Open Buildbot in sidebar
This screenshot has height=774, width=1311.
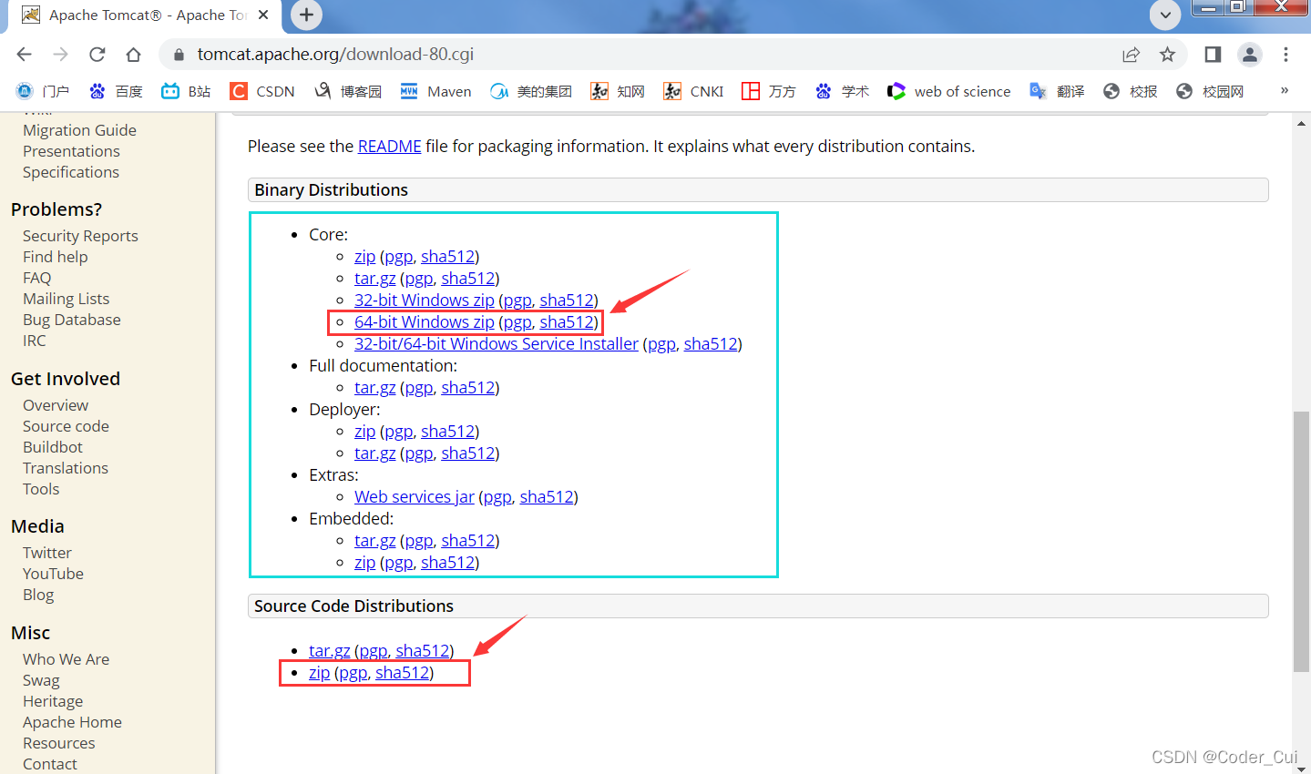pyautogui.click(x=52, y=447)
